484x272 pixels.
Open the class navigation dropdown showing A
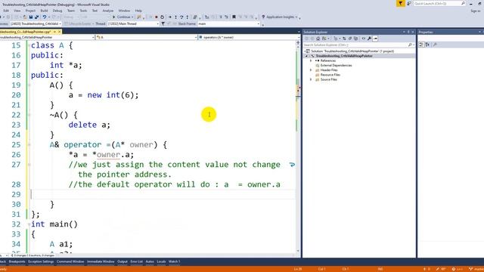point(146,37)
